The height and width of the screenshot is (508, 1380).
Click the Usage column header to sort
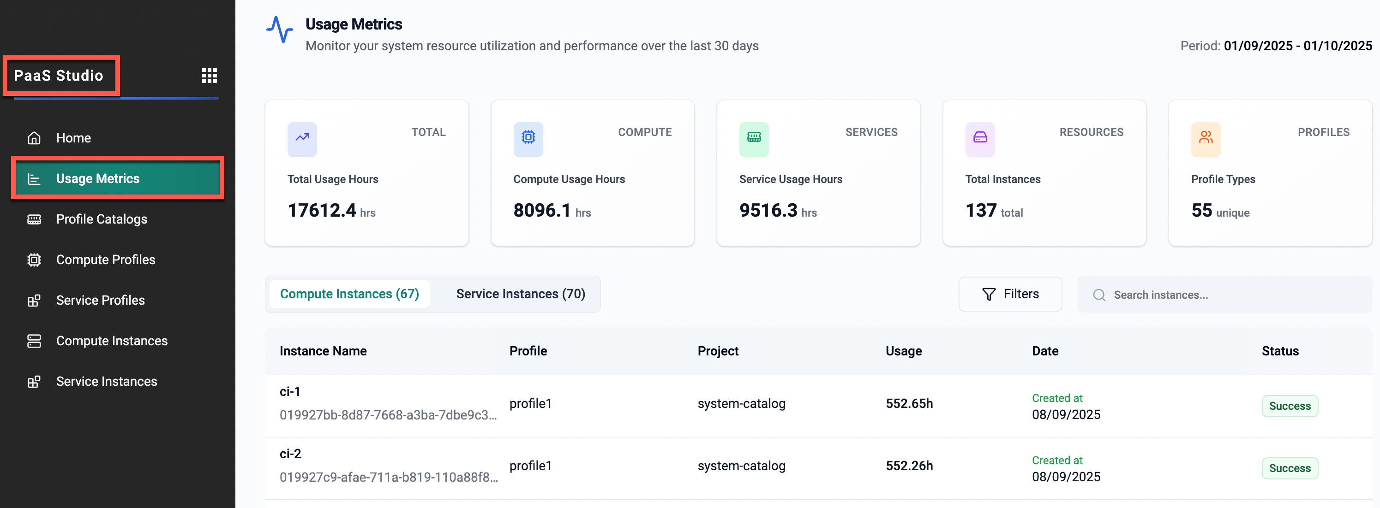tap(903, 351)
